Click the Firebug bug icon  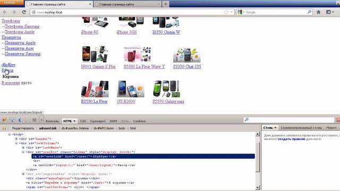click(4, 120)
